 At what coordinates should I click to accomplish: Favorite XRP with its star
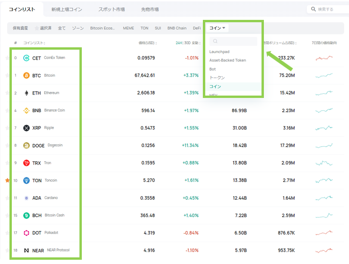(x=8, y=128)
